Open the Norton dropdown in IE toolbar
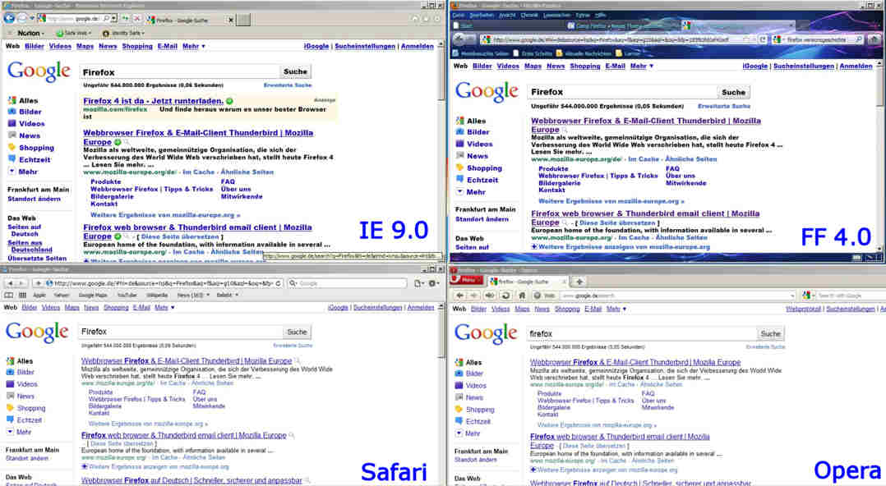 point(30,34)
